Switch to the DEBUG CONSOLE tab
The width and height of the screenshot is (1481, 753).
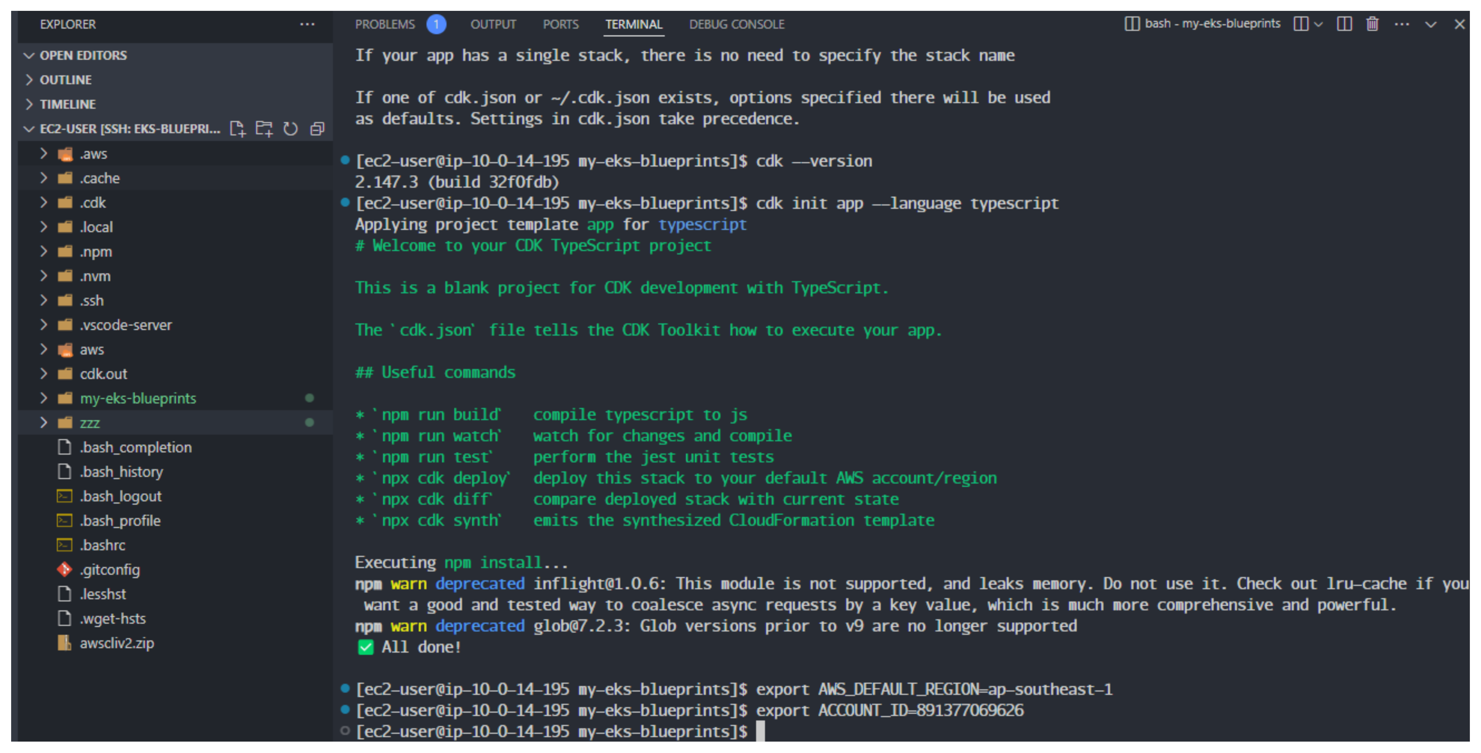737,24
